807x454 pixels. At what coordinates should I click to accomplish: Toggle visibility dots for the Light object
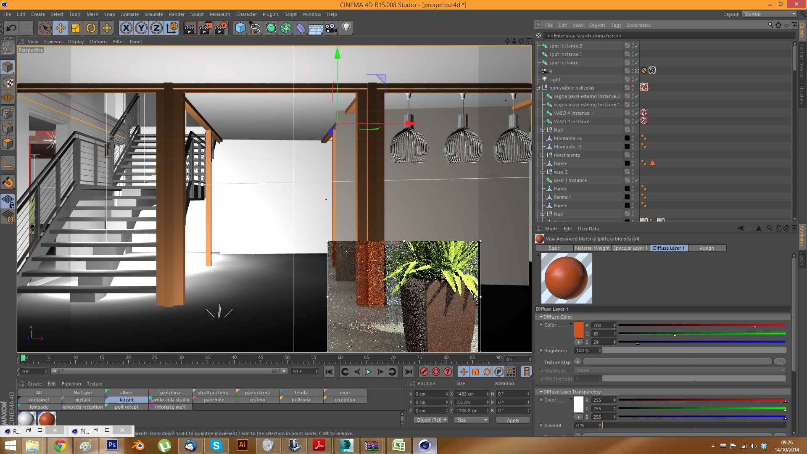[633, 79]
